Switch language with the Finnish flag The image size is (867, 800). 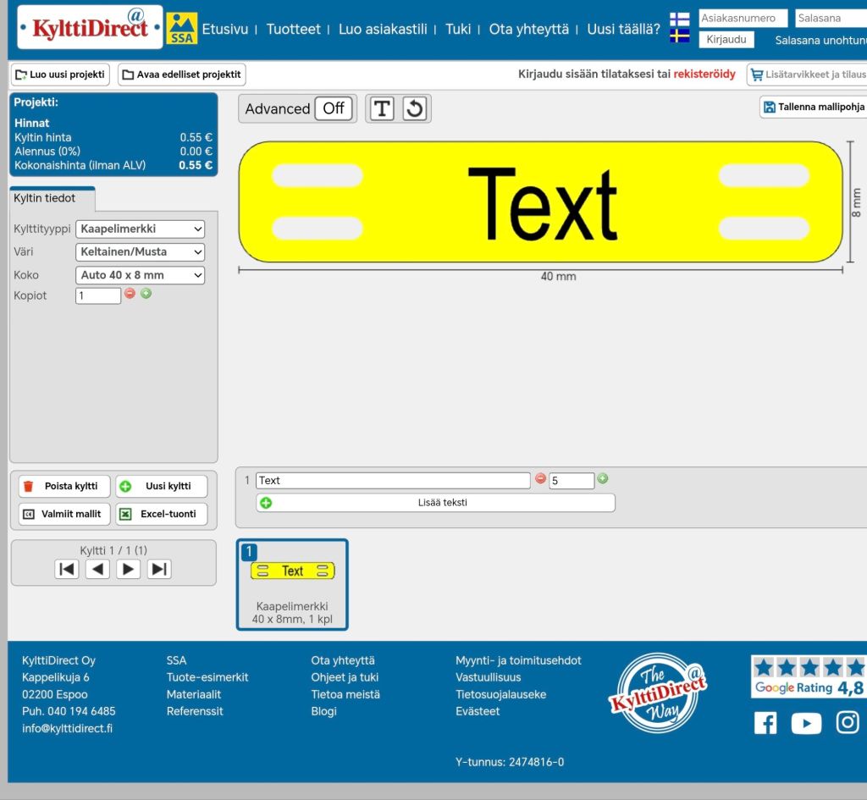[x=679, y=19]
